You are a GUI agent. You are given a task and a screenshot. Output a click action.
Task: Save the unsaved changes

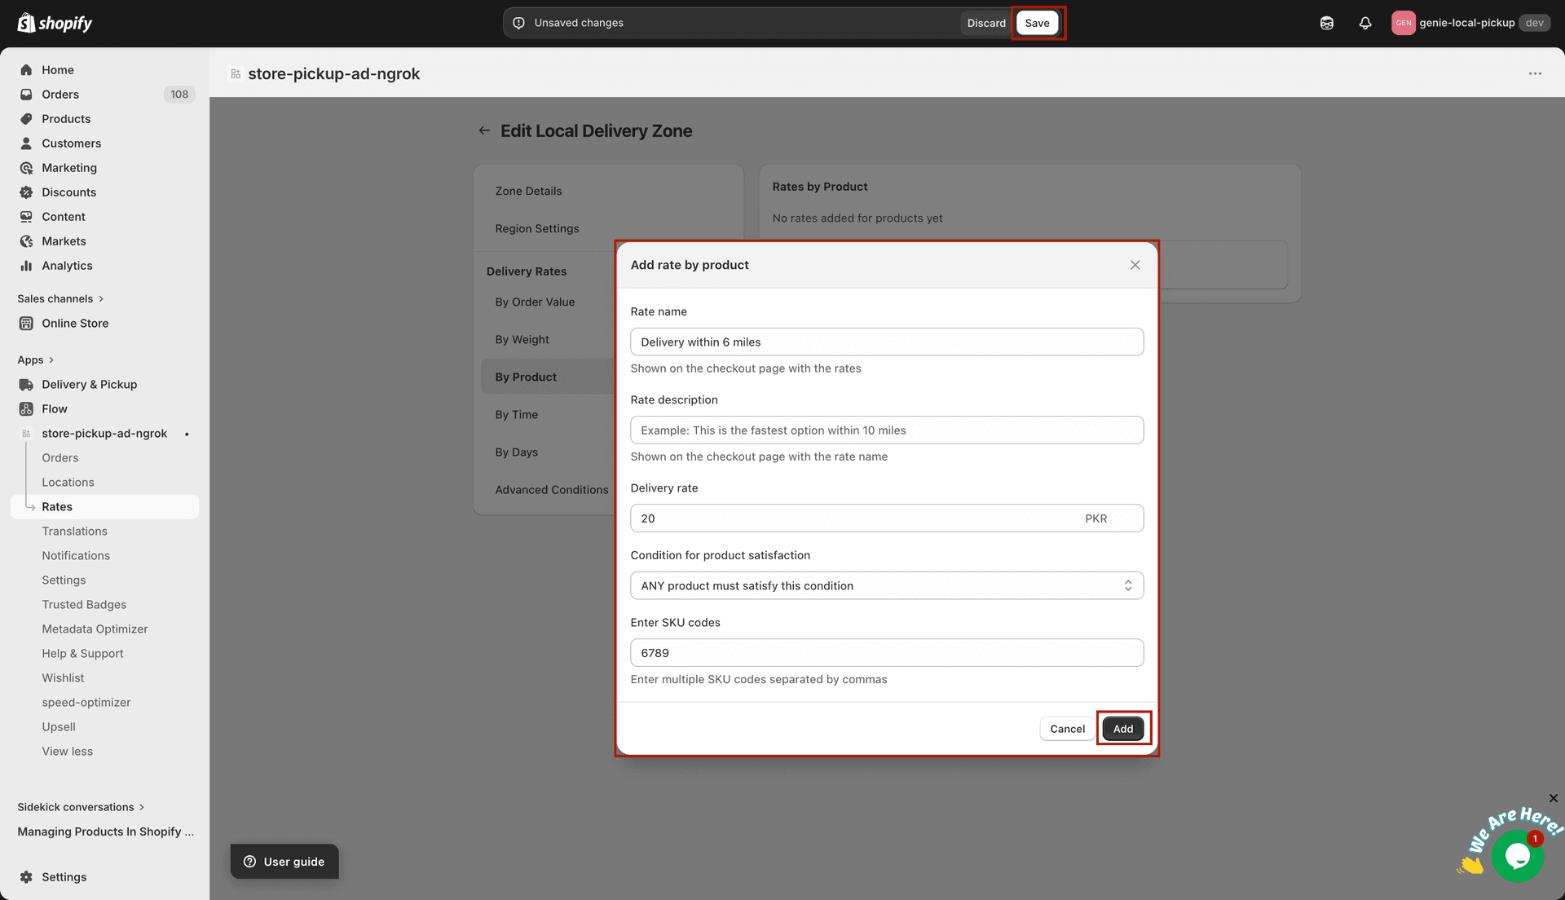pos(1037,23)
